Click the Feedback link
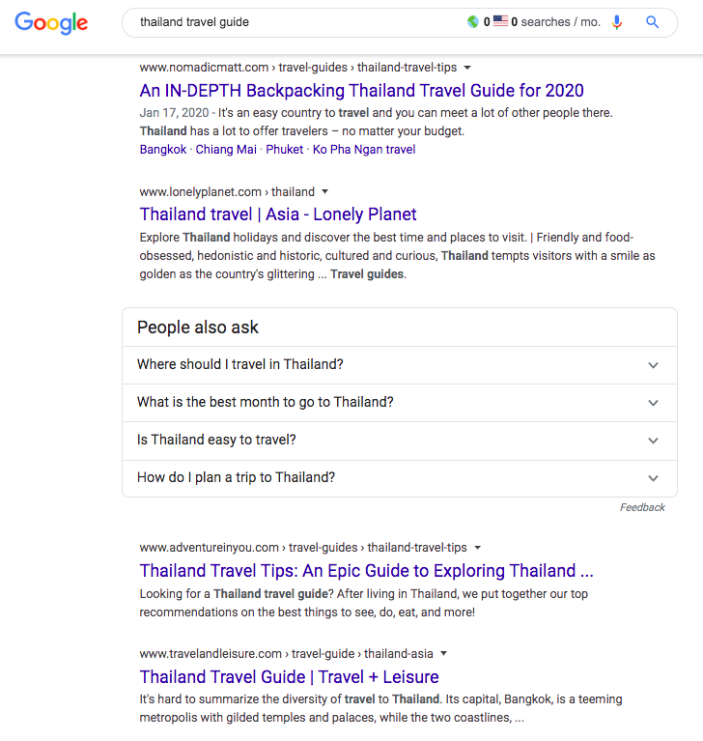 [642, 507]
